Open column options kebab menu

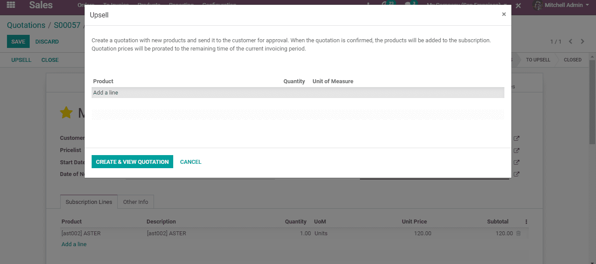coord(526,221)
